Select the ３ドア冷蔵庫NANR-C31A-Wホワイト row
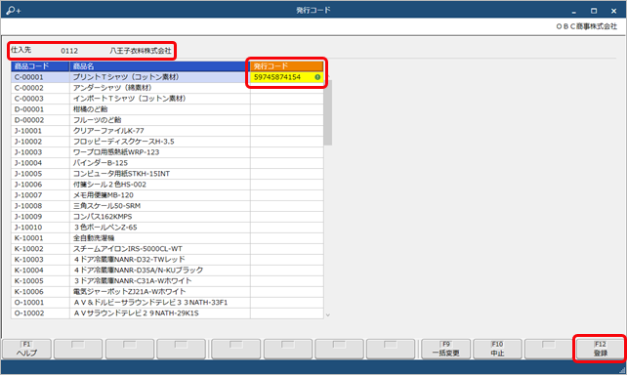Screen dimensions: 627x375 [167, 281]
